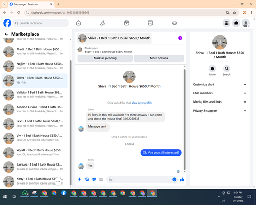Open the tab search dropdown arrow
This screenshot has height=205, width=256.
point(4,4)
